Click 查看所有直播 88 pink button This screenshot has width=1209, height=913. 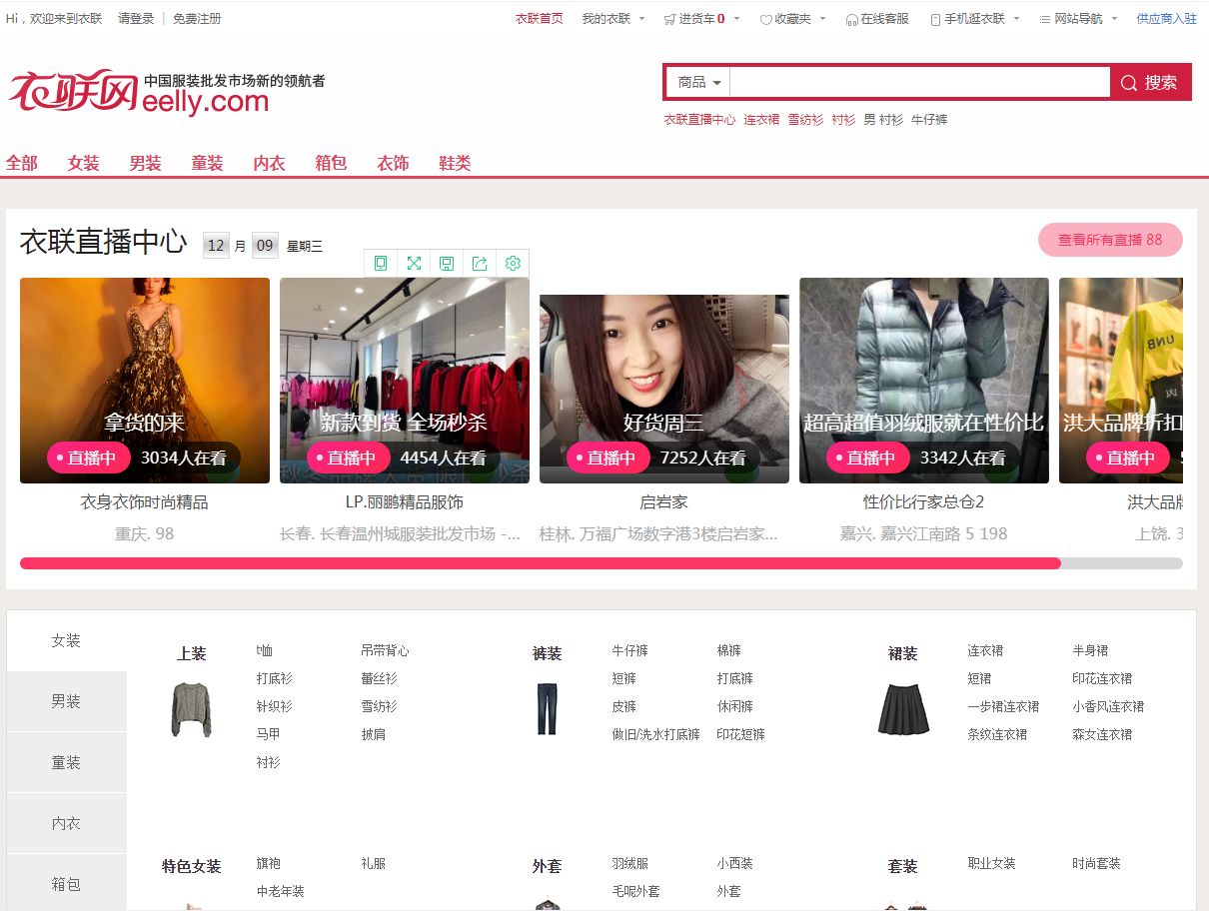[x=1110, y=240]
